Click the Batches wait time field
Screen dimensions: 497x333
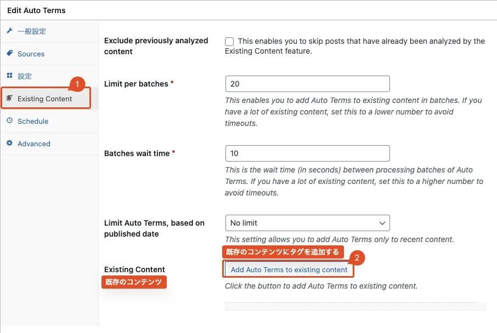point(307,153)
